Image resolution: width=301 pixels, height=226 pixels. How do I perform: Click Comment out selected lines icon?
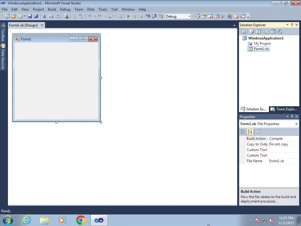point(75,16)
